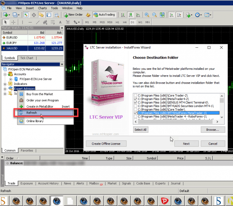Switch chart to candlesticks icon
Image resolution: width=233 pixels, height=206 pixels.
point(130,15)
